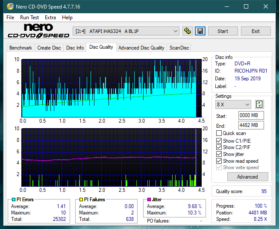The height and width of the screenshot is (229, 279).
Task: Click the Speed value 8.25 X
Action: tap(260, 219)
